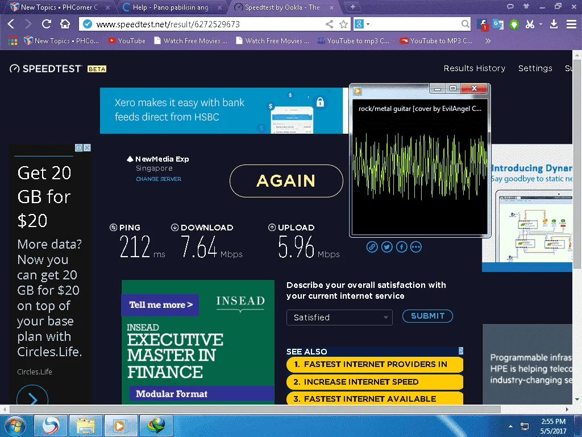This screenshot has height=437, width=582.
Task: Click the ad info icon on left ad
Action: (78, 147)
